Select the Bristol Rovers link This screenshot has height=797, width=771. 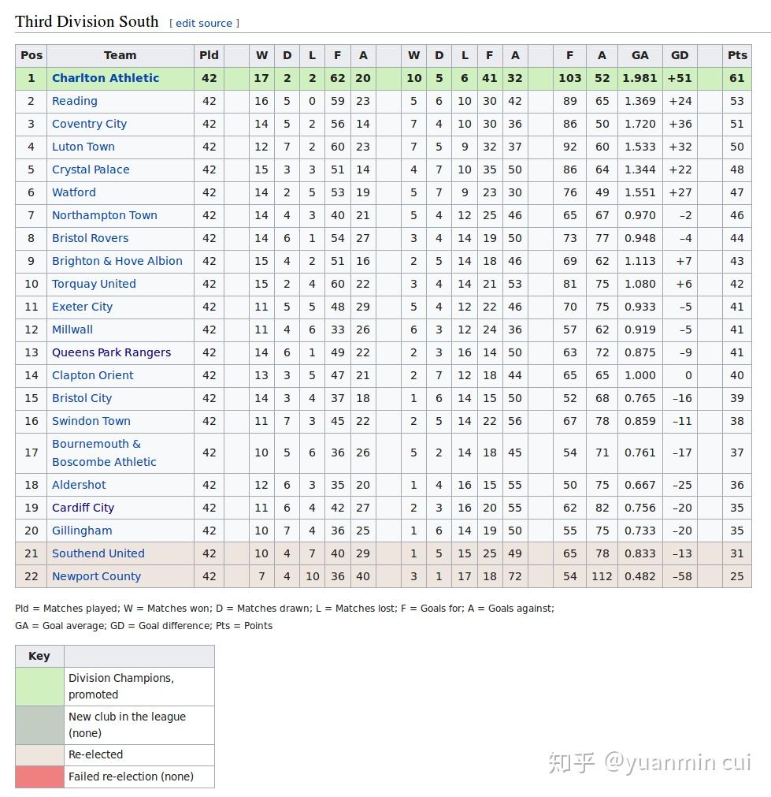(90, 238)
